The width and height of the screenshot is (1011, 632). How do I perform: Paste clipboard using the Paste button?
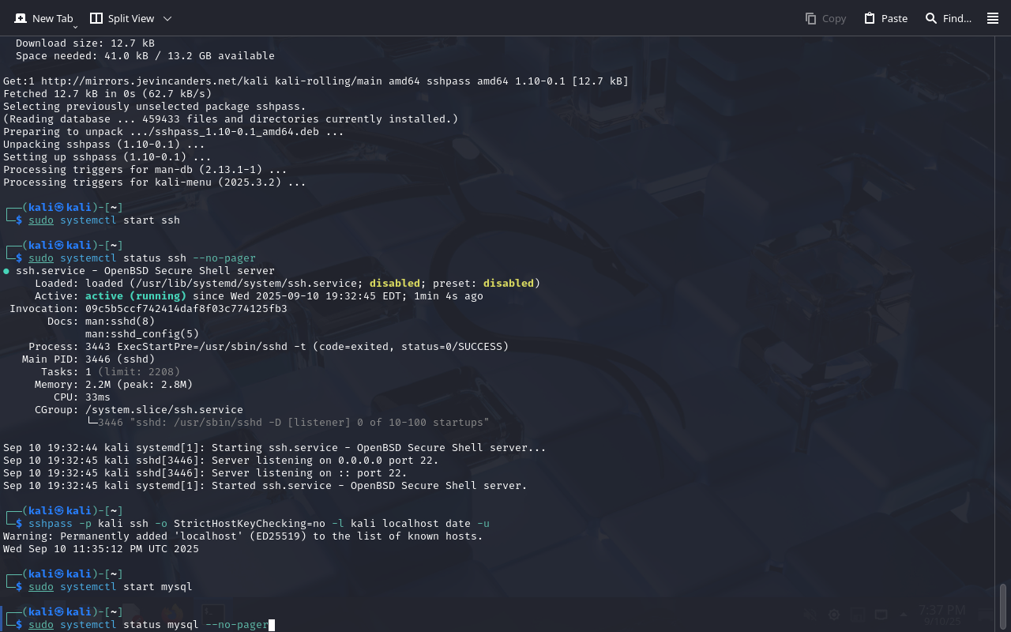point(885,18)
